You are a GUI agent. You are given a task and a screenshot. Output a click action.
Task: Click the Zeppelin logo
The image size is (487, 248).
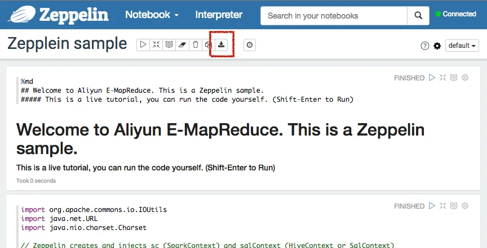pyautogui.click(x=59, y=15)
